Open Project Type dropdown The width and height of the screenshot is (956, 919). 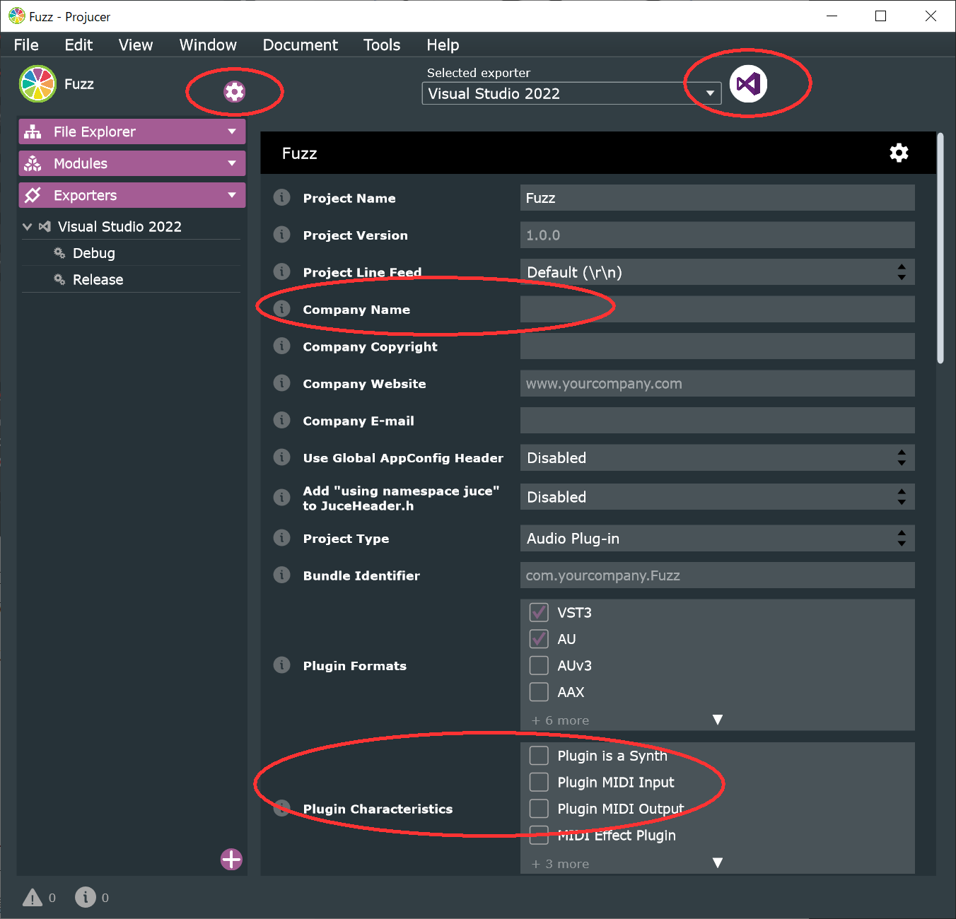(718, 538)
